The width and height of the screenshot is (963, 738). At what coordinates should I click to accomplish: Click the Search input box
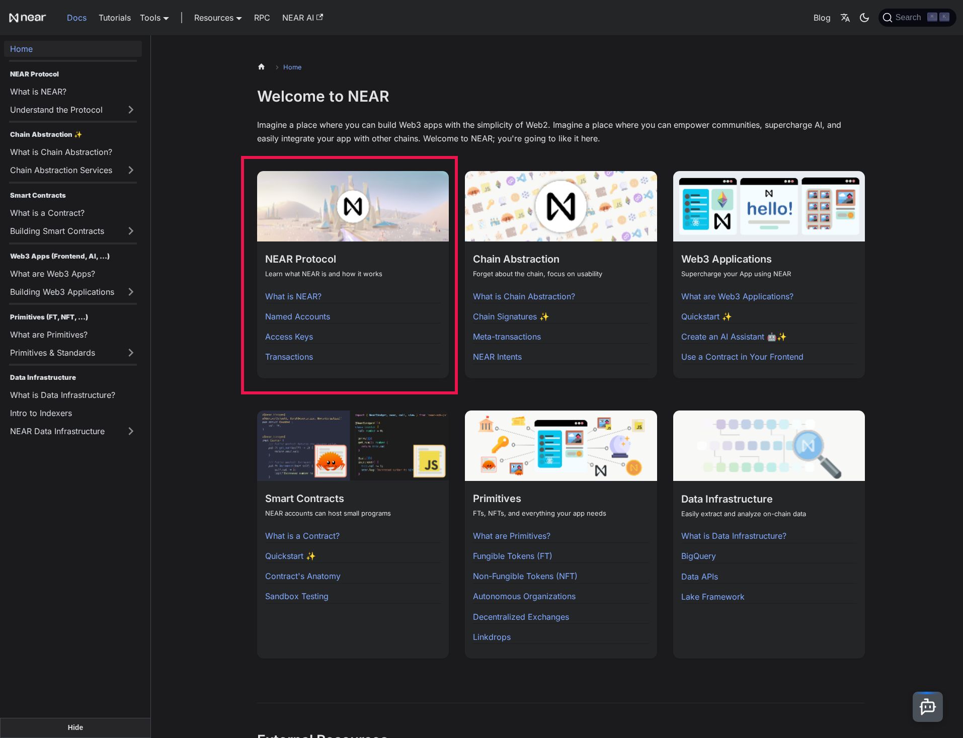[x=917, y=18]
